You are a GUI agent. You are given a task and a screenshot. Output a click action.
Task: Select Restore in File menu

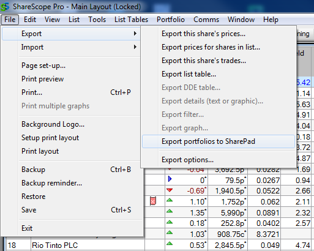[x=71, y=197]
